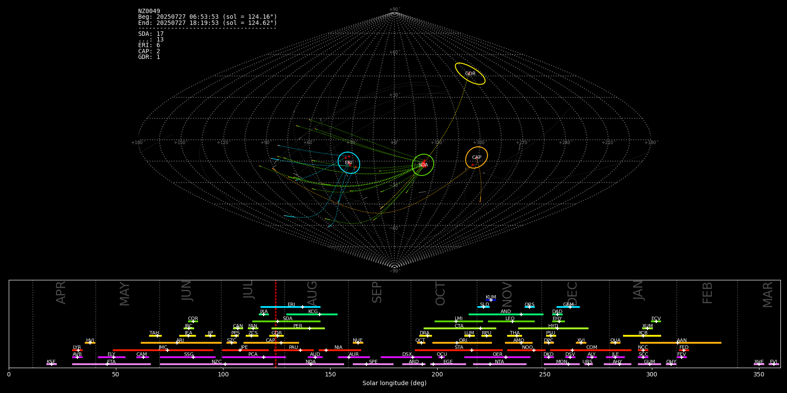Click the ARI orange shower bar
This screenshot has height=393, width=787.
(x=181, y=343)
